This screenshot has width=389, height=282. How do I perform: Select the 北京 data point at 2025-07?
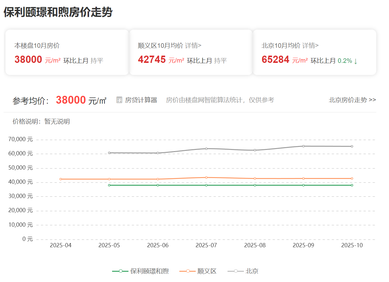pyautogui.click(x=206, y=148)
